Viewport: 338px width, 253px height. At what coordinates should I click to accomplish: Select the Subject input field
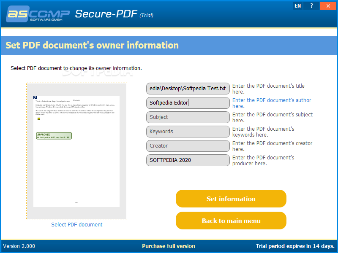click(x=188, y=117)
